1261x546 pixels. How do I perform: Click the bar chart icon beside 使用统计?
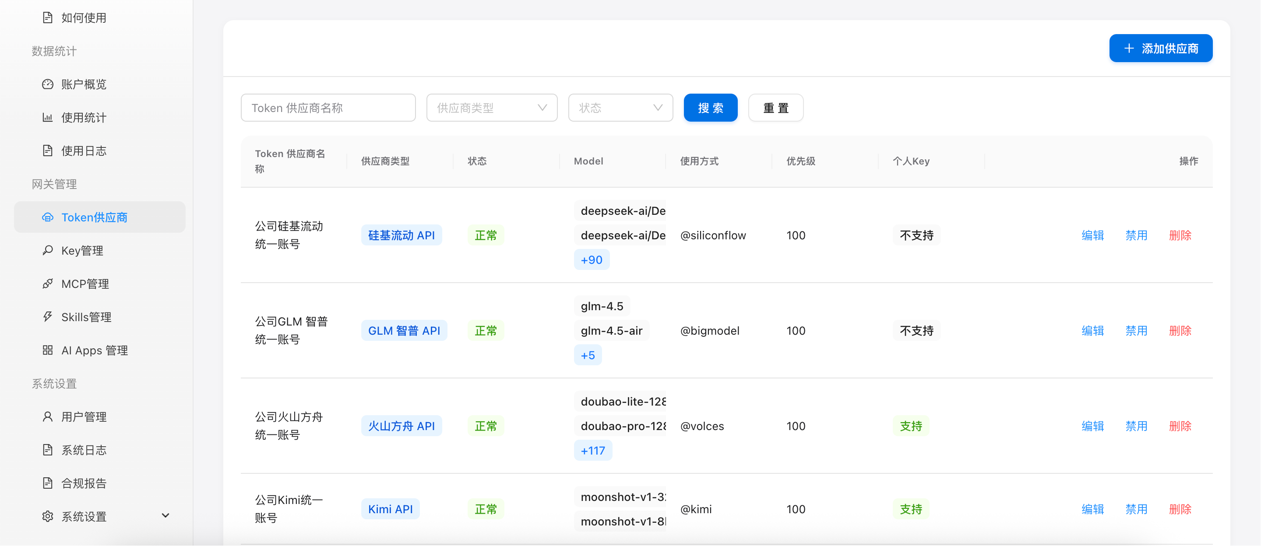47,118
